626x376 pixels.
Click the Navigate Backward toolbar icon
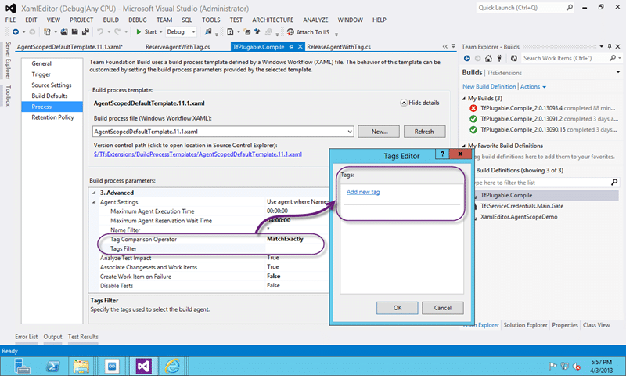click(15, 32)
